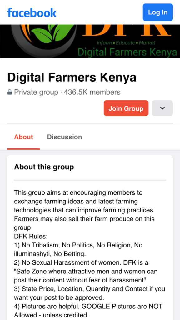Click the Digital Farmers Kenya group title
The height and width of the screenshot is (320, 180).
click(x=72, y=78)
